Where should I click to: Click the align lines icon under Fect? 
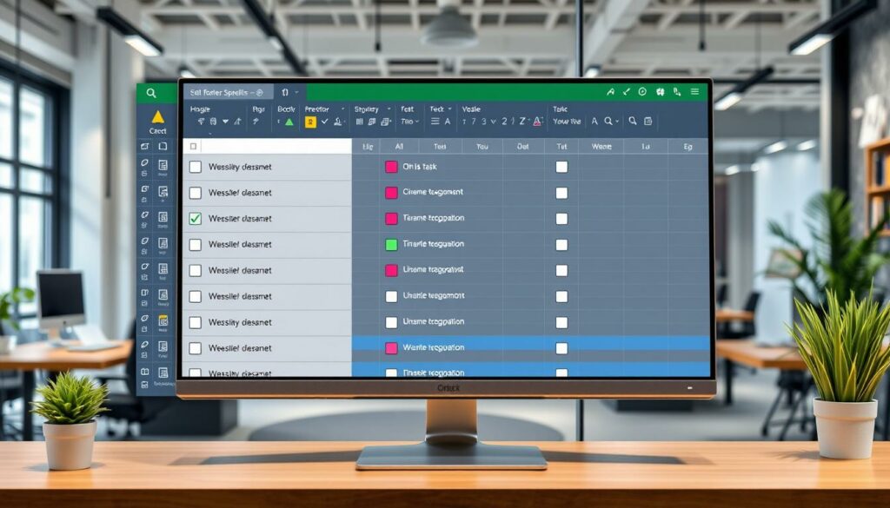coord(435,122)
